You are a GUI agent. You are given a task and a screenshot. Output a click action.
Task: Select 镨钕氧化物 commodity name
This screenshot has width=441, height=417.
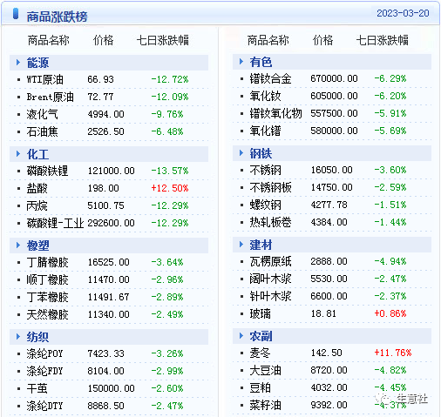(x=275, y=113)
